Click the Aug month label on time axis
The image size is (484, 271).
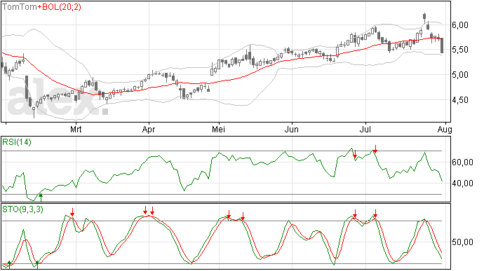coord(445,130)
